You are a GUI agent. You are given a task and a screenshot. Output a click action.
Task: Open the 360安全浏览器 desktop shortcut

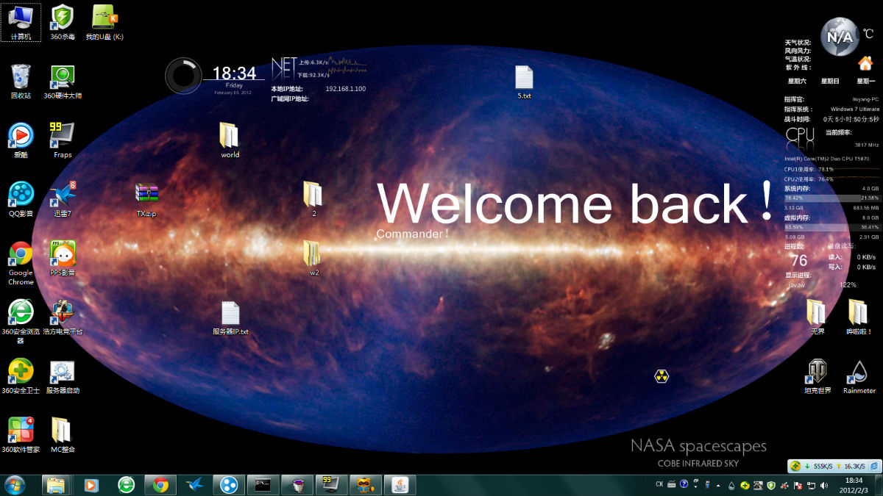coord(21,321)
